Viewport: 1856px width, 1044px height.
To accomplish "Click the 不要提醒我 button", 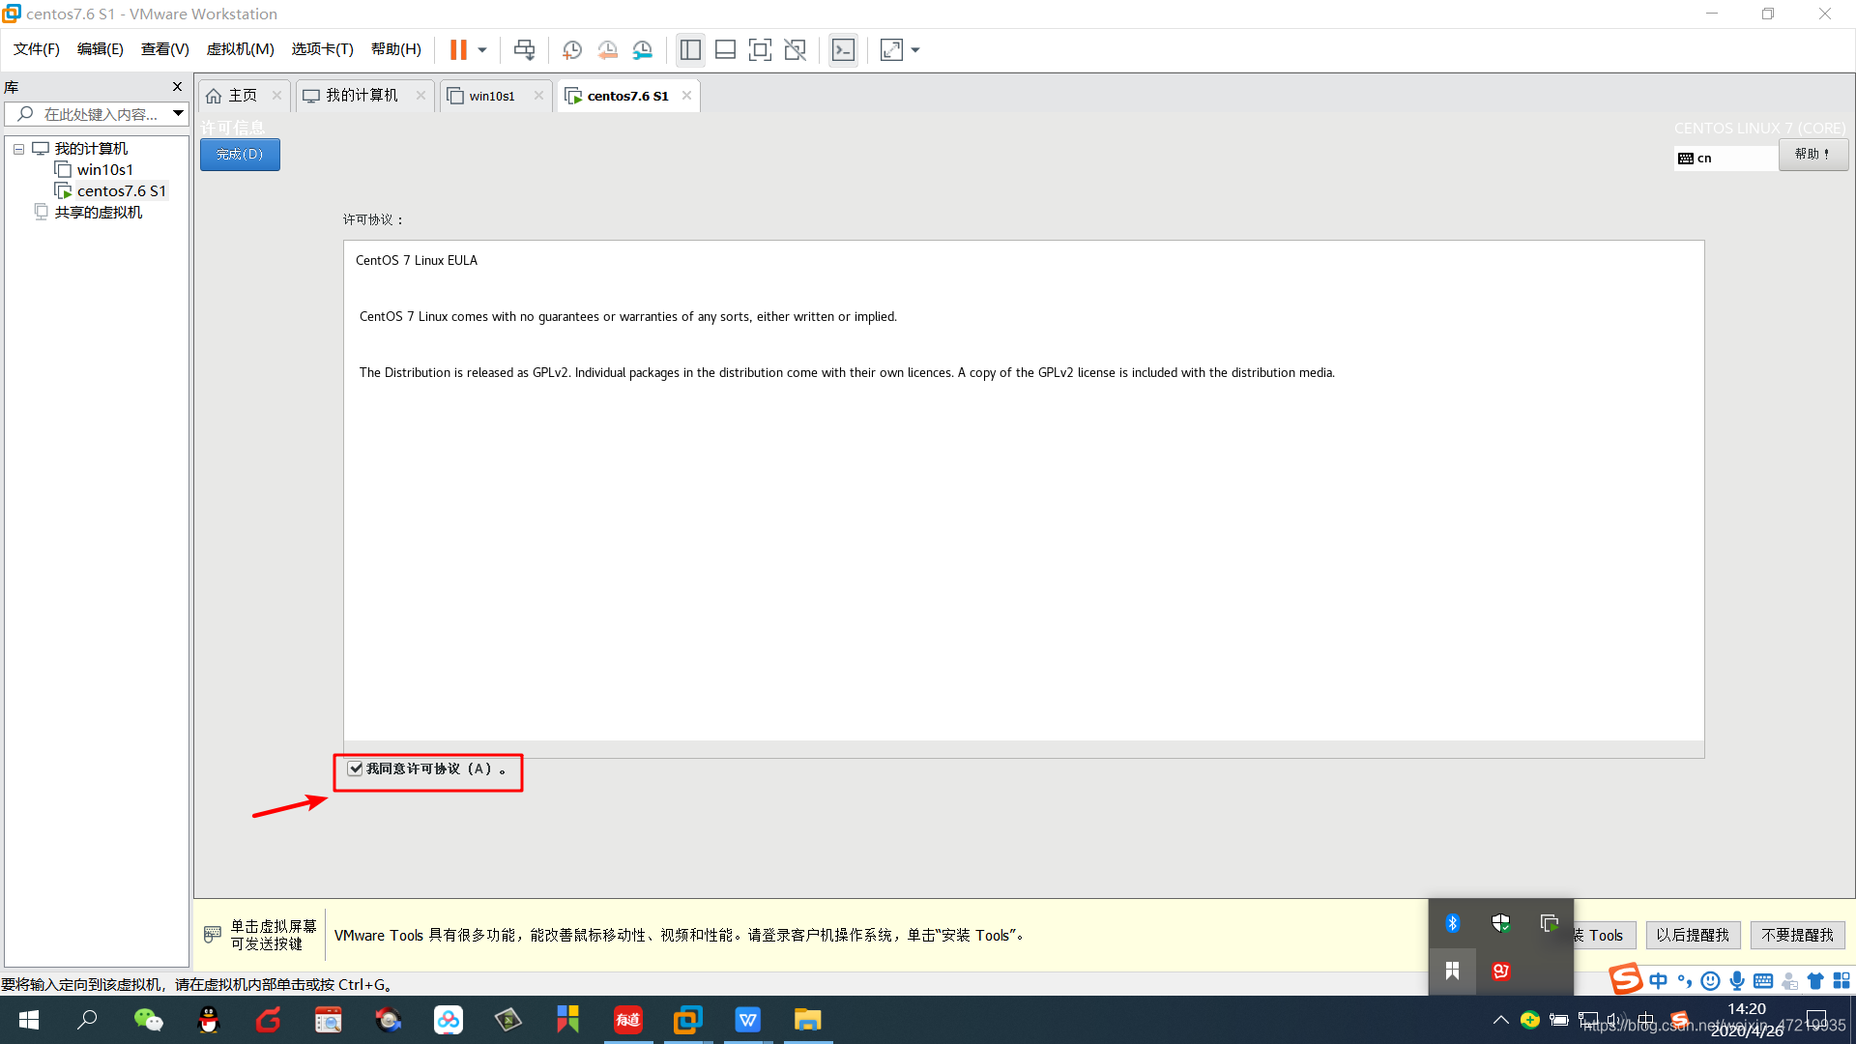I will [1797, 935].
